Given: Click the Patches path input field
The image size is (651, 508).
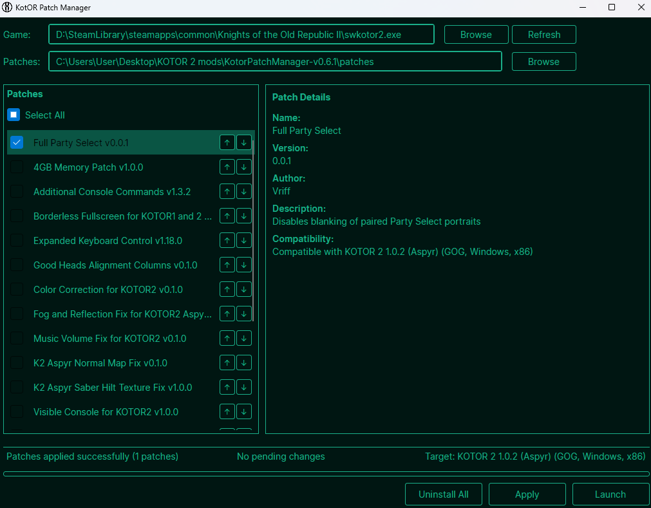Looking at the screenshot, I should point(275,61).
